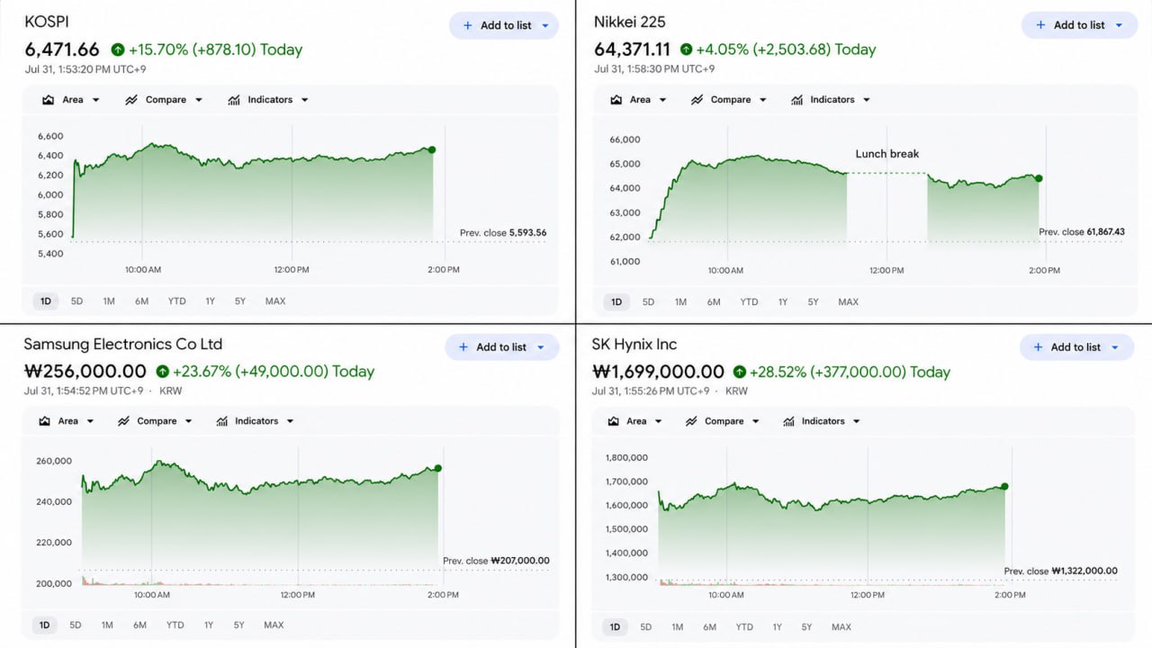This screenshot has width=1152, height=648.
Task: Show Nikkei 225 chart for 1Y
Action: point(782,302)
